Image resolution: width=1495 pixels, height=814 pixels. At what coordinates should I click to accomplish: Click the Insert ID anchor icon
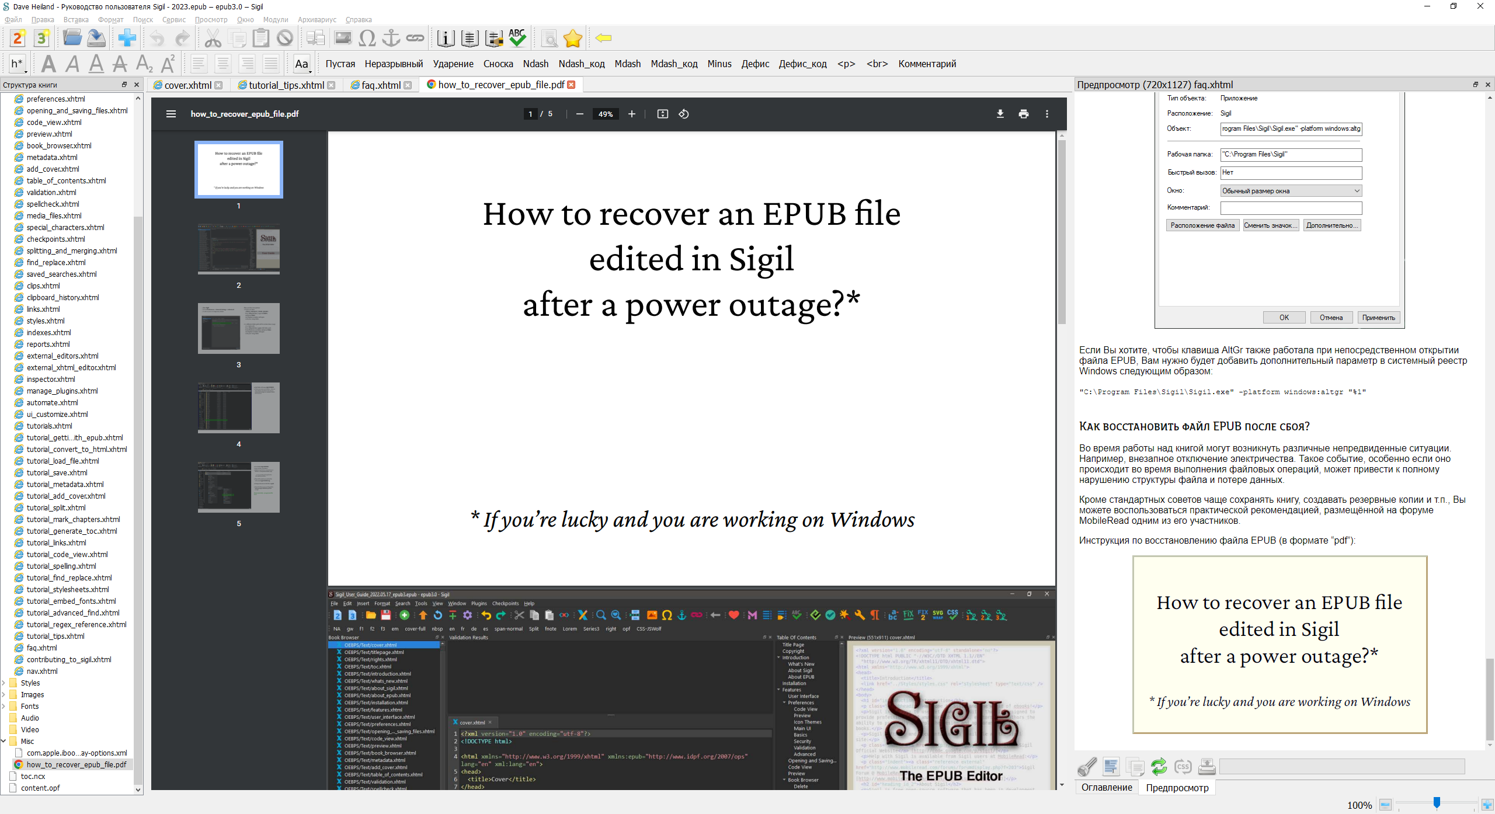(x=391, y=38)
